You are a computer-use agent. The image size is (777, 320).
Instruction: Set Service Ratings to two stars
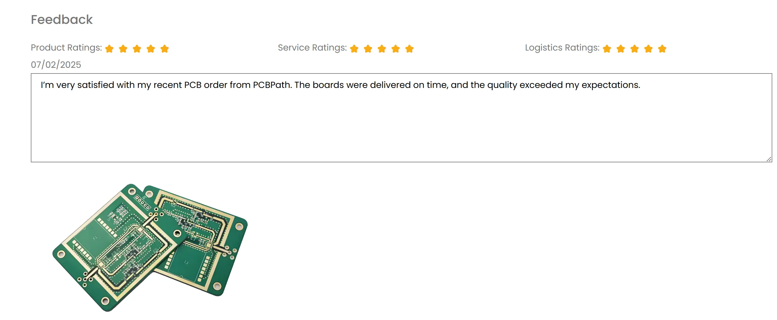click(x=368, y=49)
